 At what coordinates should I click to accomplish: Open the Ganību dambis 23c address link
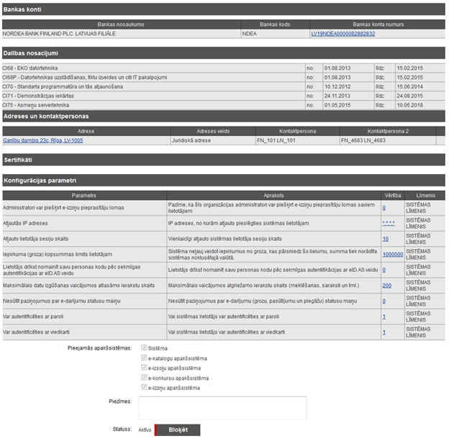point(43,140)
